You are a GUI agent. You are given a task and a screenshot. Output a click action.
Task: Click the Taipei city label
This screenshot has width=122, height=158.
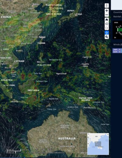[x=42, y=37]
